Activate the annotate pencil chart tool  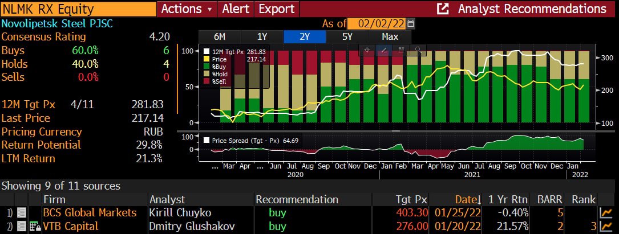(384, 50)
